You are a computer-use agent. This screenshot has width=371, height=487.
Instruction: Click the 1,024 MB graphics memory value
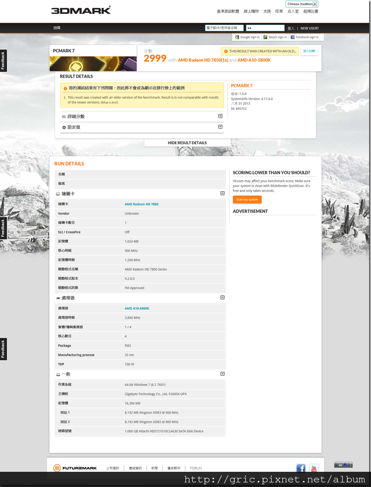(x=132, y=241)
